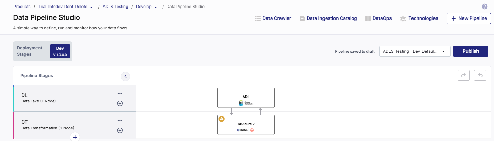Click the Data Crawler icon

coord(258,18)
